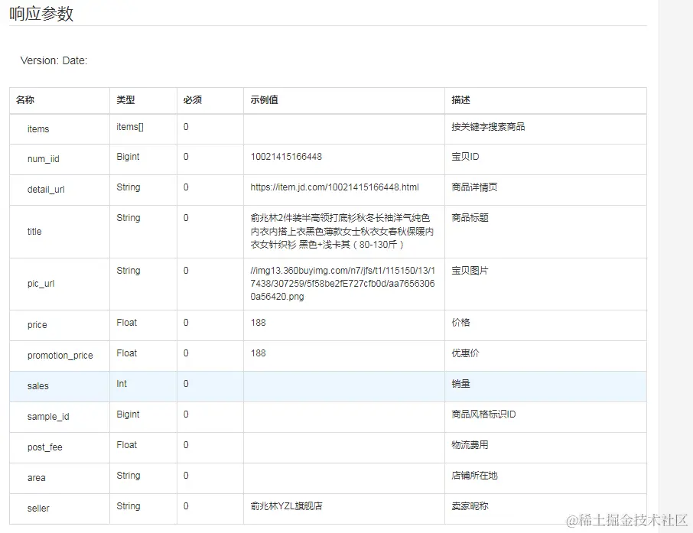
Task: Click the 'Bigint' type in sample_id row
Action: point(128,414)
